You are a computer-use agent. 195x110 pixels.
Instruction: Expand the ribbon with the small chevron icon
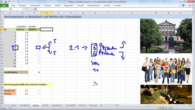[x=180, y=5]
